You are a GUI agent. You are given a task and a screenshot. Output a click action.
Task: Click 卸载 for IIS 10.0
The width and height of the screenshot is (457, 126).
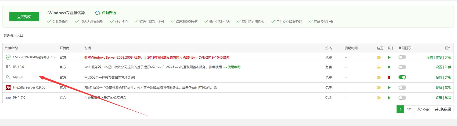click(448, 67)
